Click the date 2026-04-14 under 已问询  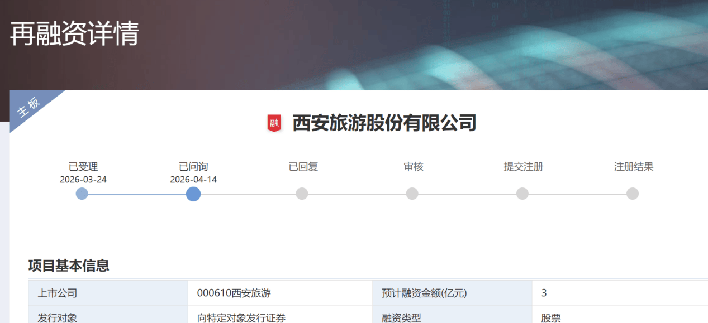192,178
